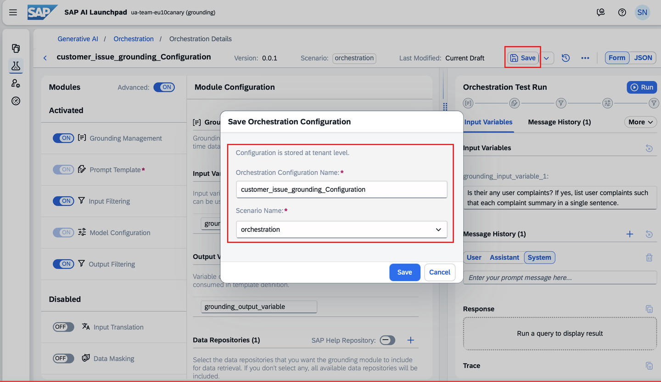Viewport: 661px width, 382px height.
Task: Click the prompt template step in test run progress
Action: (x=515, y=103)
